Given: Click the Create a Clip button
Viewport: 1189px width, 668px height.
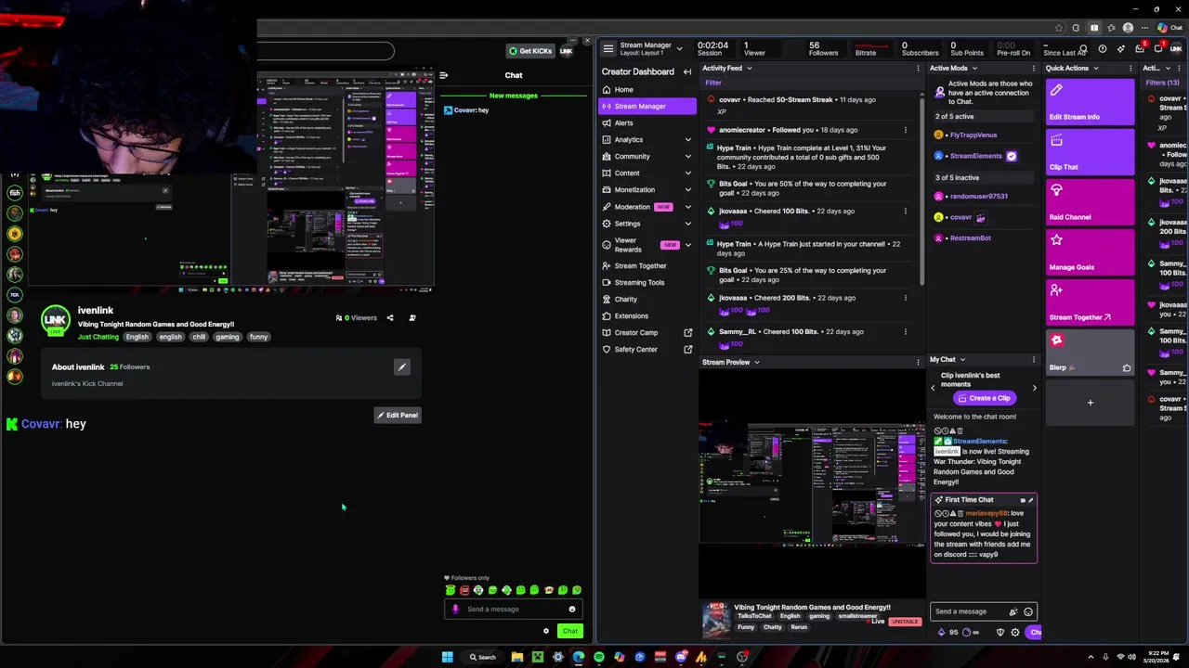Looking at the screenshot, I should click(x=984, y=398).
